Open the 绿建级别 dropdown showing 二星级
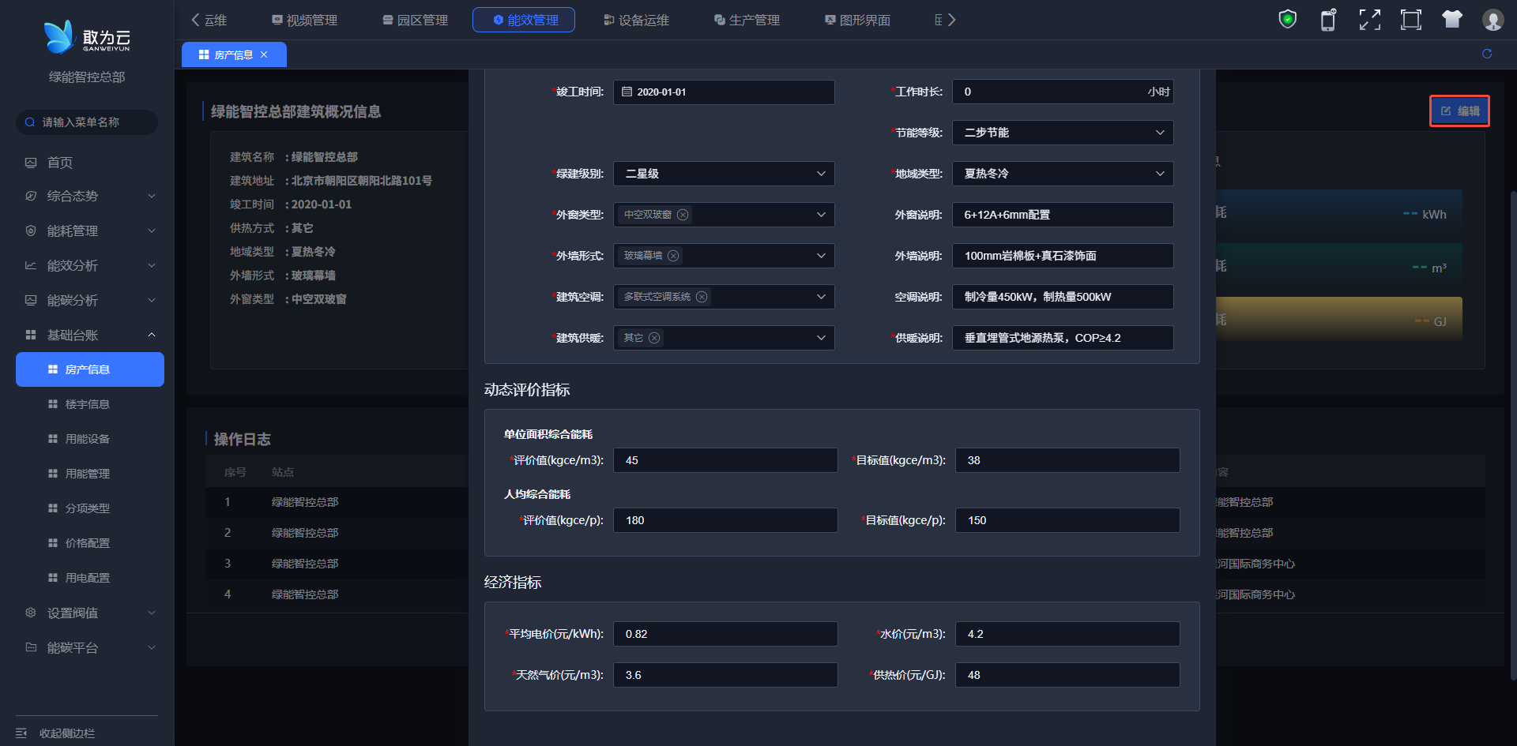Viewport: 1517px width, 746px height. click(x=723, y=174)
